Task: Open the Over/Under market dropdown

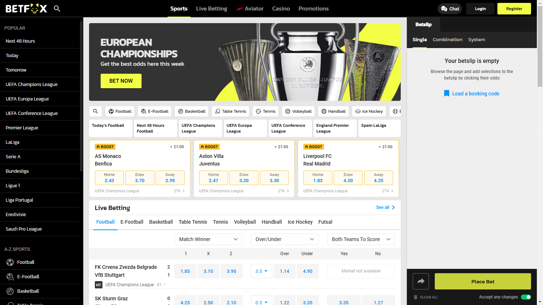Action: (285, 239)
